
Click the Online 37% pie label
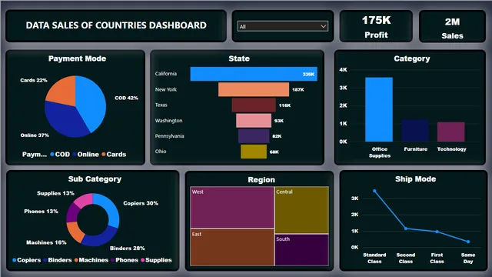point(35,135)
